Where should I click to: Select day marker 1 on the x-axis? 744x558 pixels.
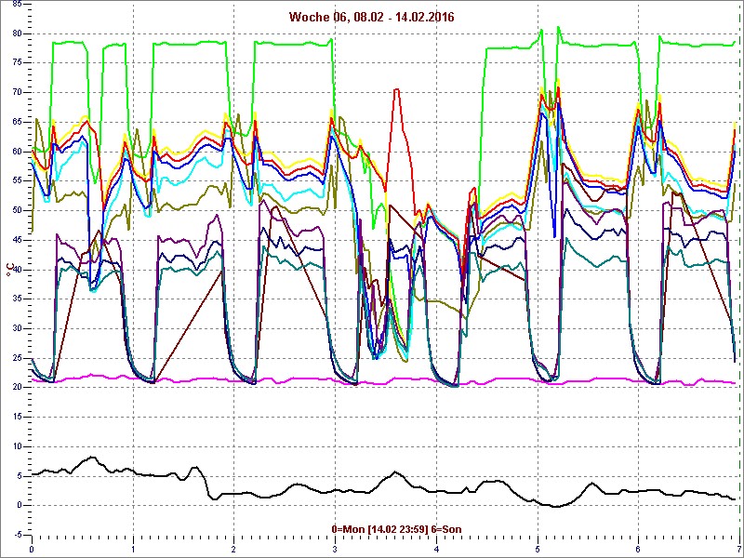[133, 549]
